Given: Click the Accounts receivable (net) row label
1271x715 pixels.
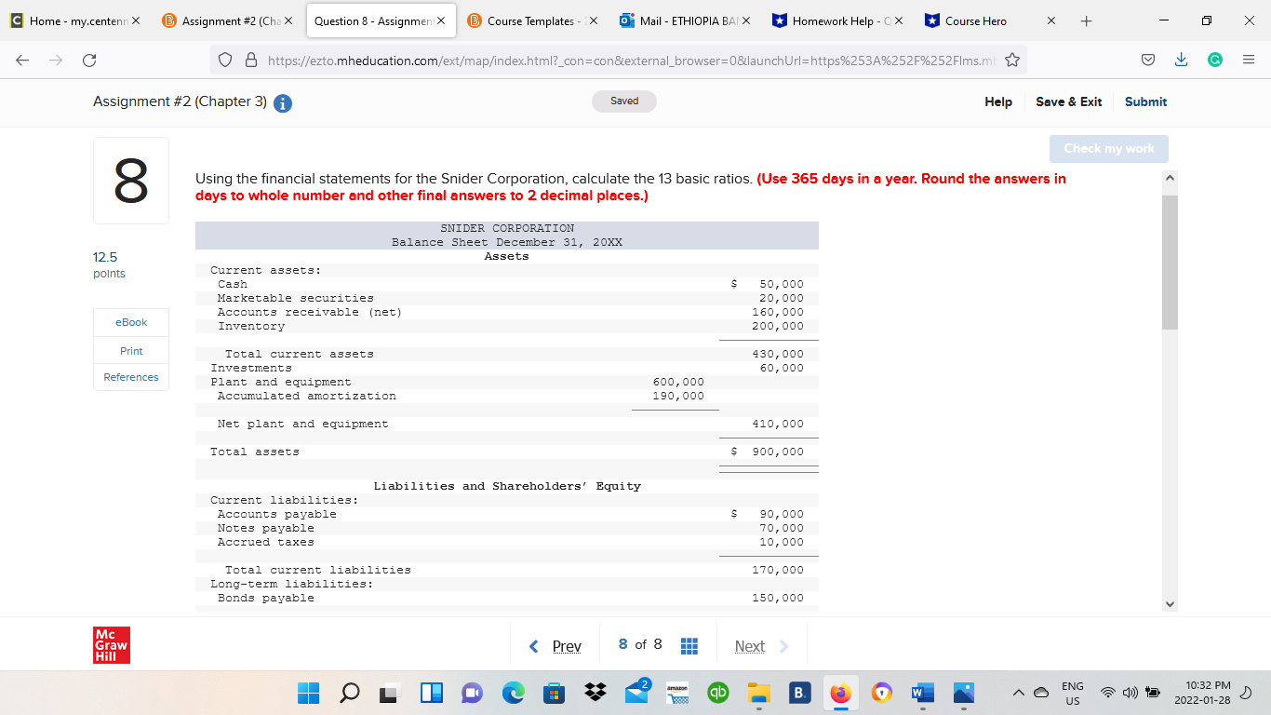Looking at the screenshot, I should click(310, 313).
